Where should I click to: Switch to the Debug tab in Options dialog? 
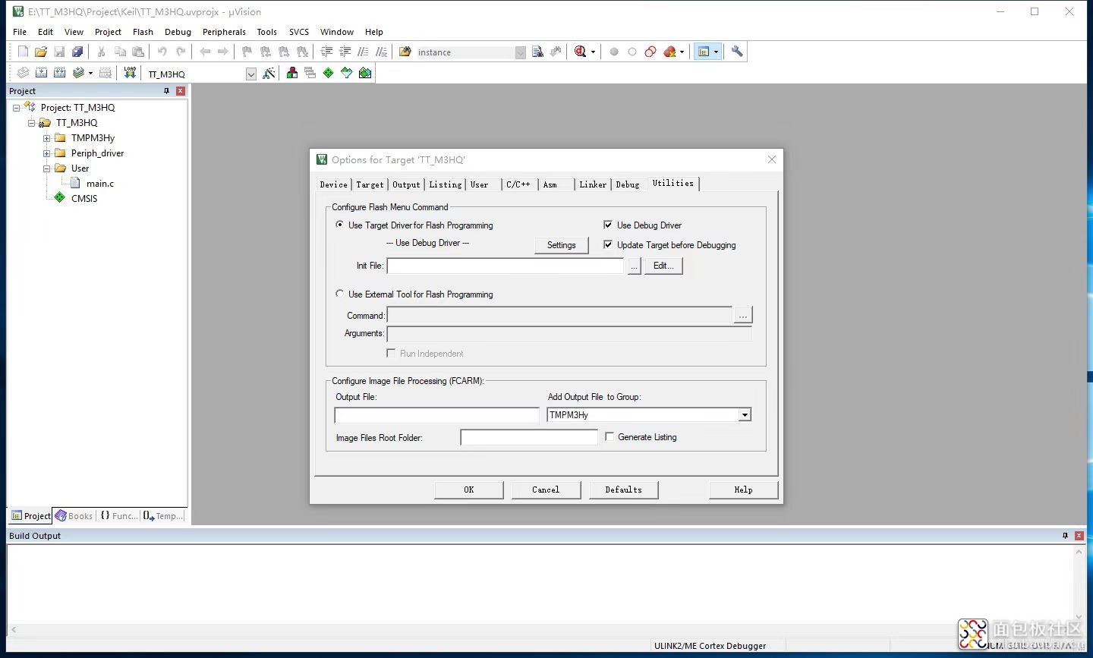pyautogui.click(x=628, y=184)
